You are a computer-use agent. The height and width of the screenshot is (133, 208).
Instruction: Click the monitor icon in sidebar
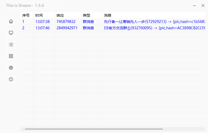(11, 33)
